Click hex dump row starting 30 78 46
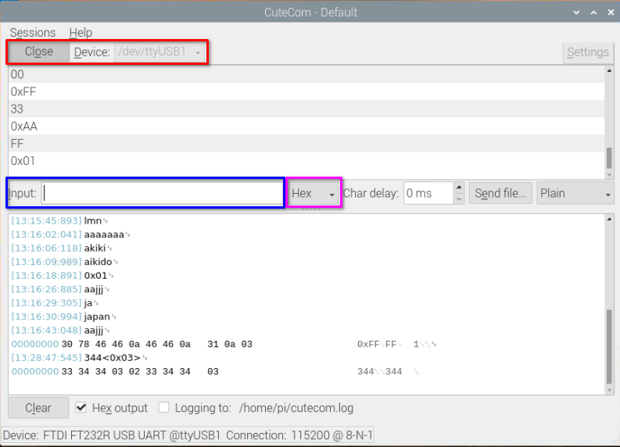620x447 pixels. point(157,345)
